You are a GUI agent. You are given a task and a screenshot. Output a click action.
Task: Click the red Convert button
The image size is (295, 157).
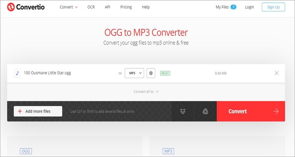tap(251, 111)
